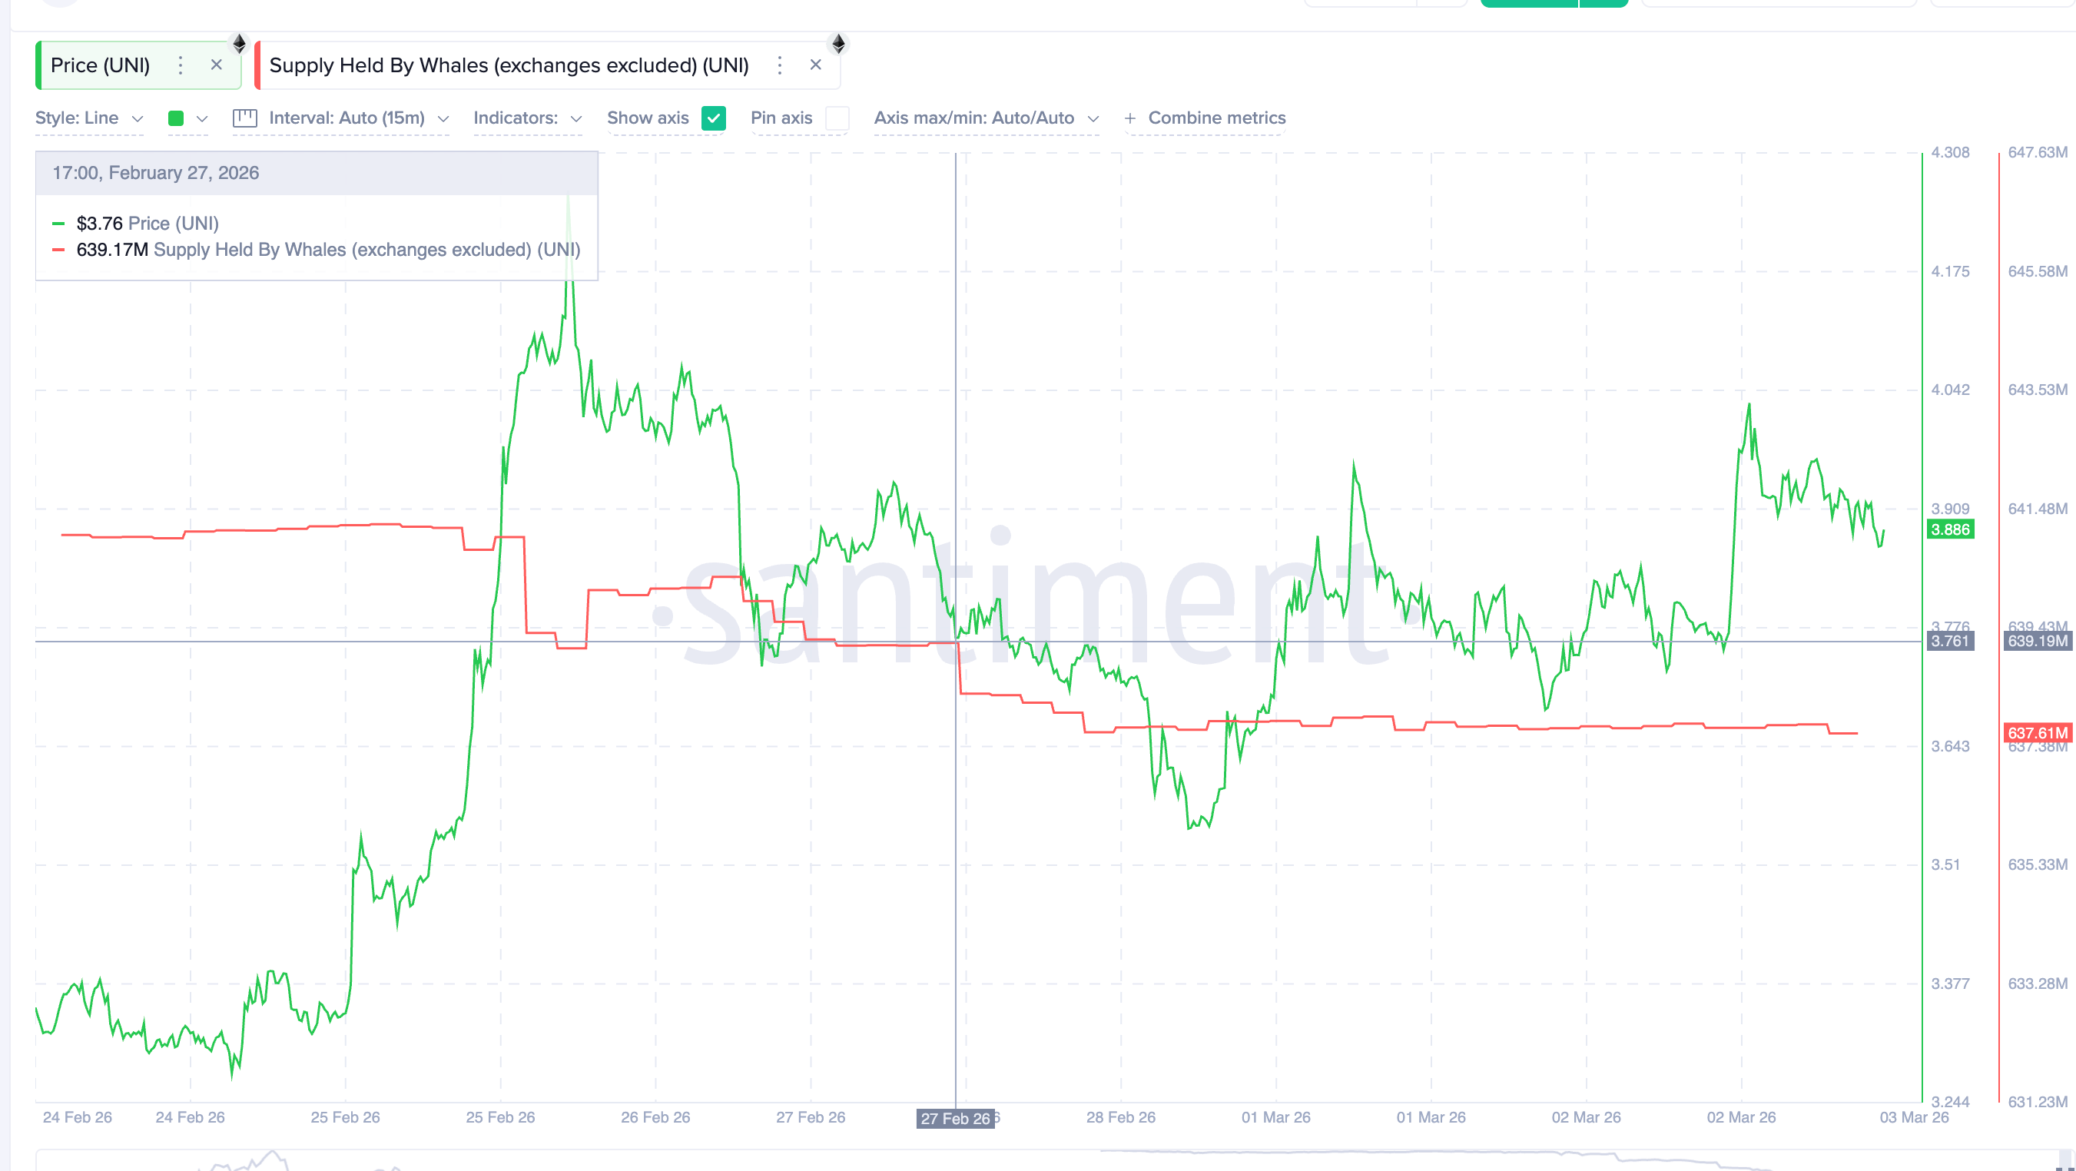Enable the Pin axis checkbox
2076x1171 pixels.
(x=837, y=118)
